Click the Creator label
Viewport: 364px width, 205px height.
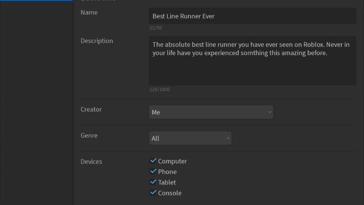tap(91, 109)
